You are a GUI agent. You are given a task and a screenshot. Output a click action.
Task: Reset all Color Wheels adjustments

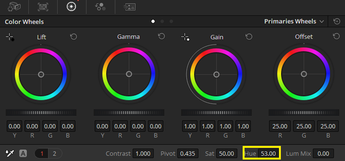(x=337, y=22)
